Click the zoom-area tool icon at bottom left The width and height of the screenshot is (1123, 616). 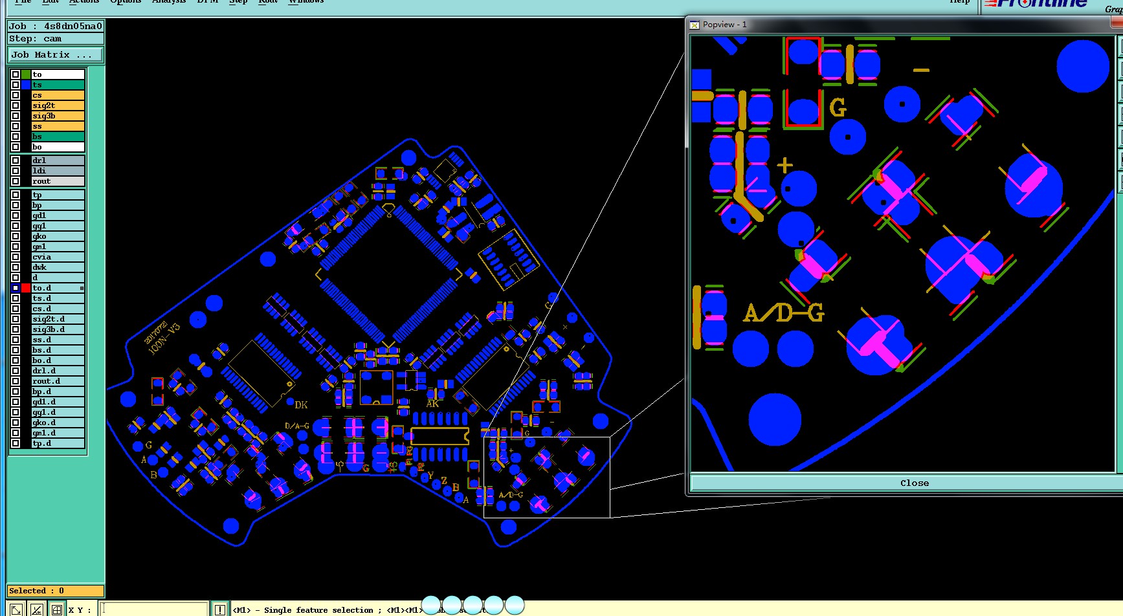coord(16,610)
